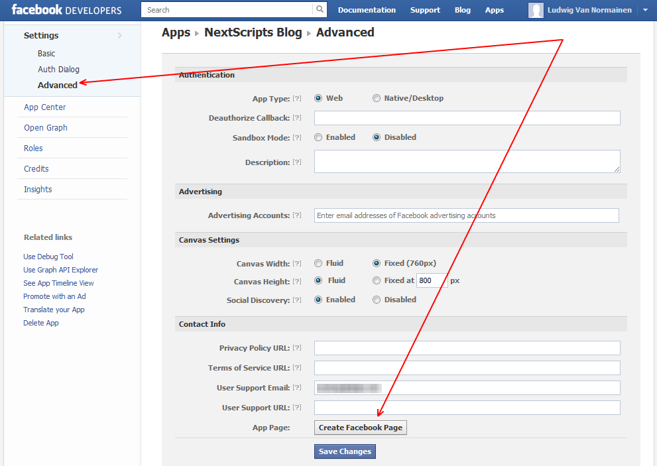657x466 pixels.
Task: Click the user profile avatar picture
Action: pos(536,10)
